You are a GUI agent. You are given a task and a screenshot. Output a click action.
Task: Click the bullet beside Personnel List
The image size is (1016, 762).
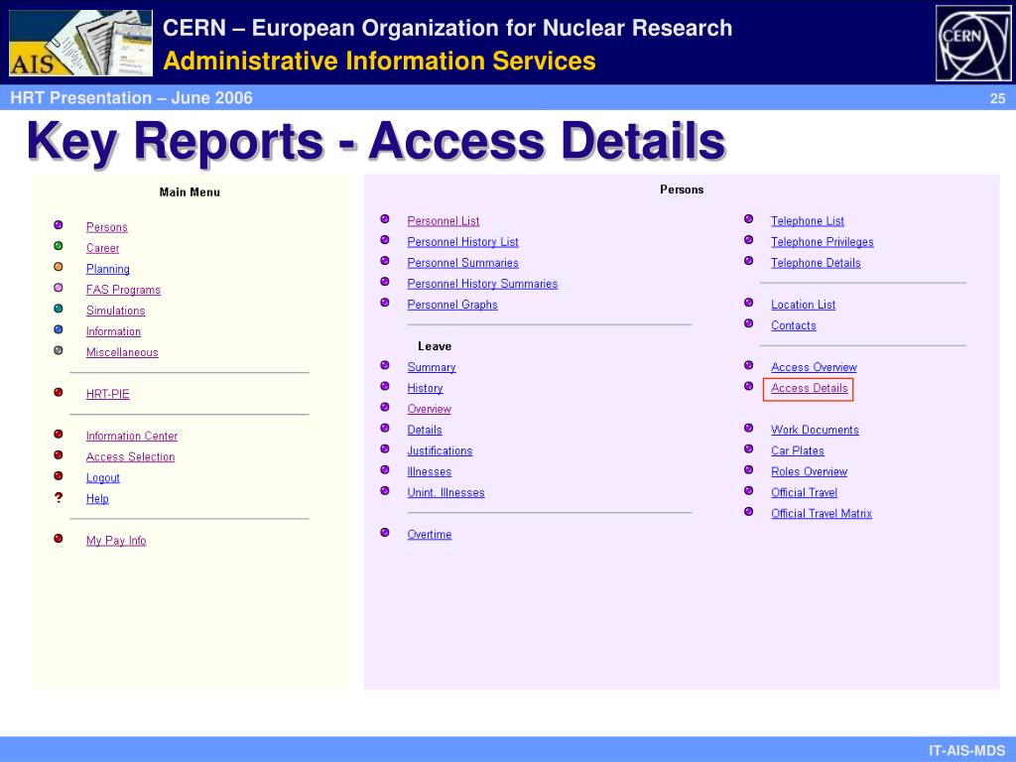tap(385, 219)
